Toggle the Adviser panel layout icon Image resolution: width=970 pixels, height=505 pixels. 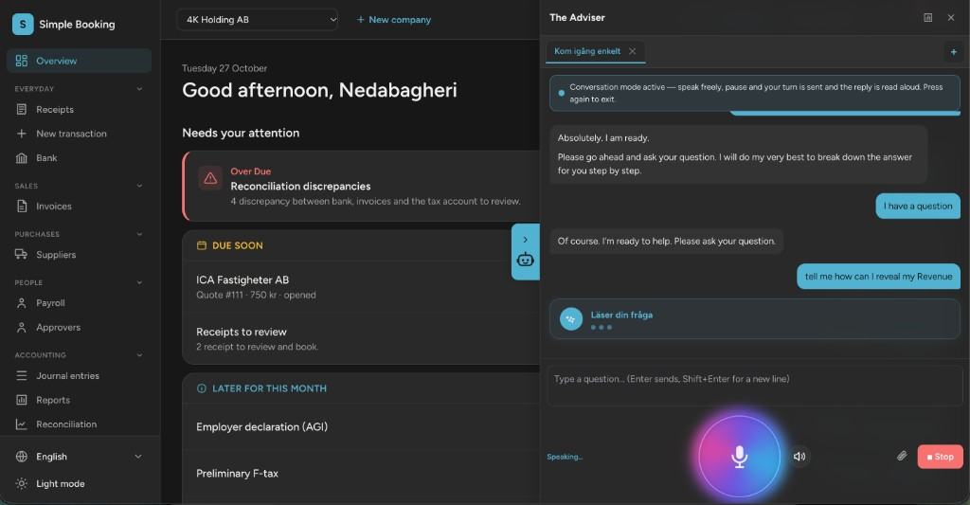[928, 17]
